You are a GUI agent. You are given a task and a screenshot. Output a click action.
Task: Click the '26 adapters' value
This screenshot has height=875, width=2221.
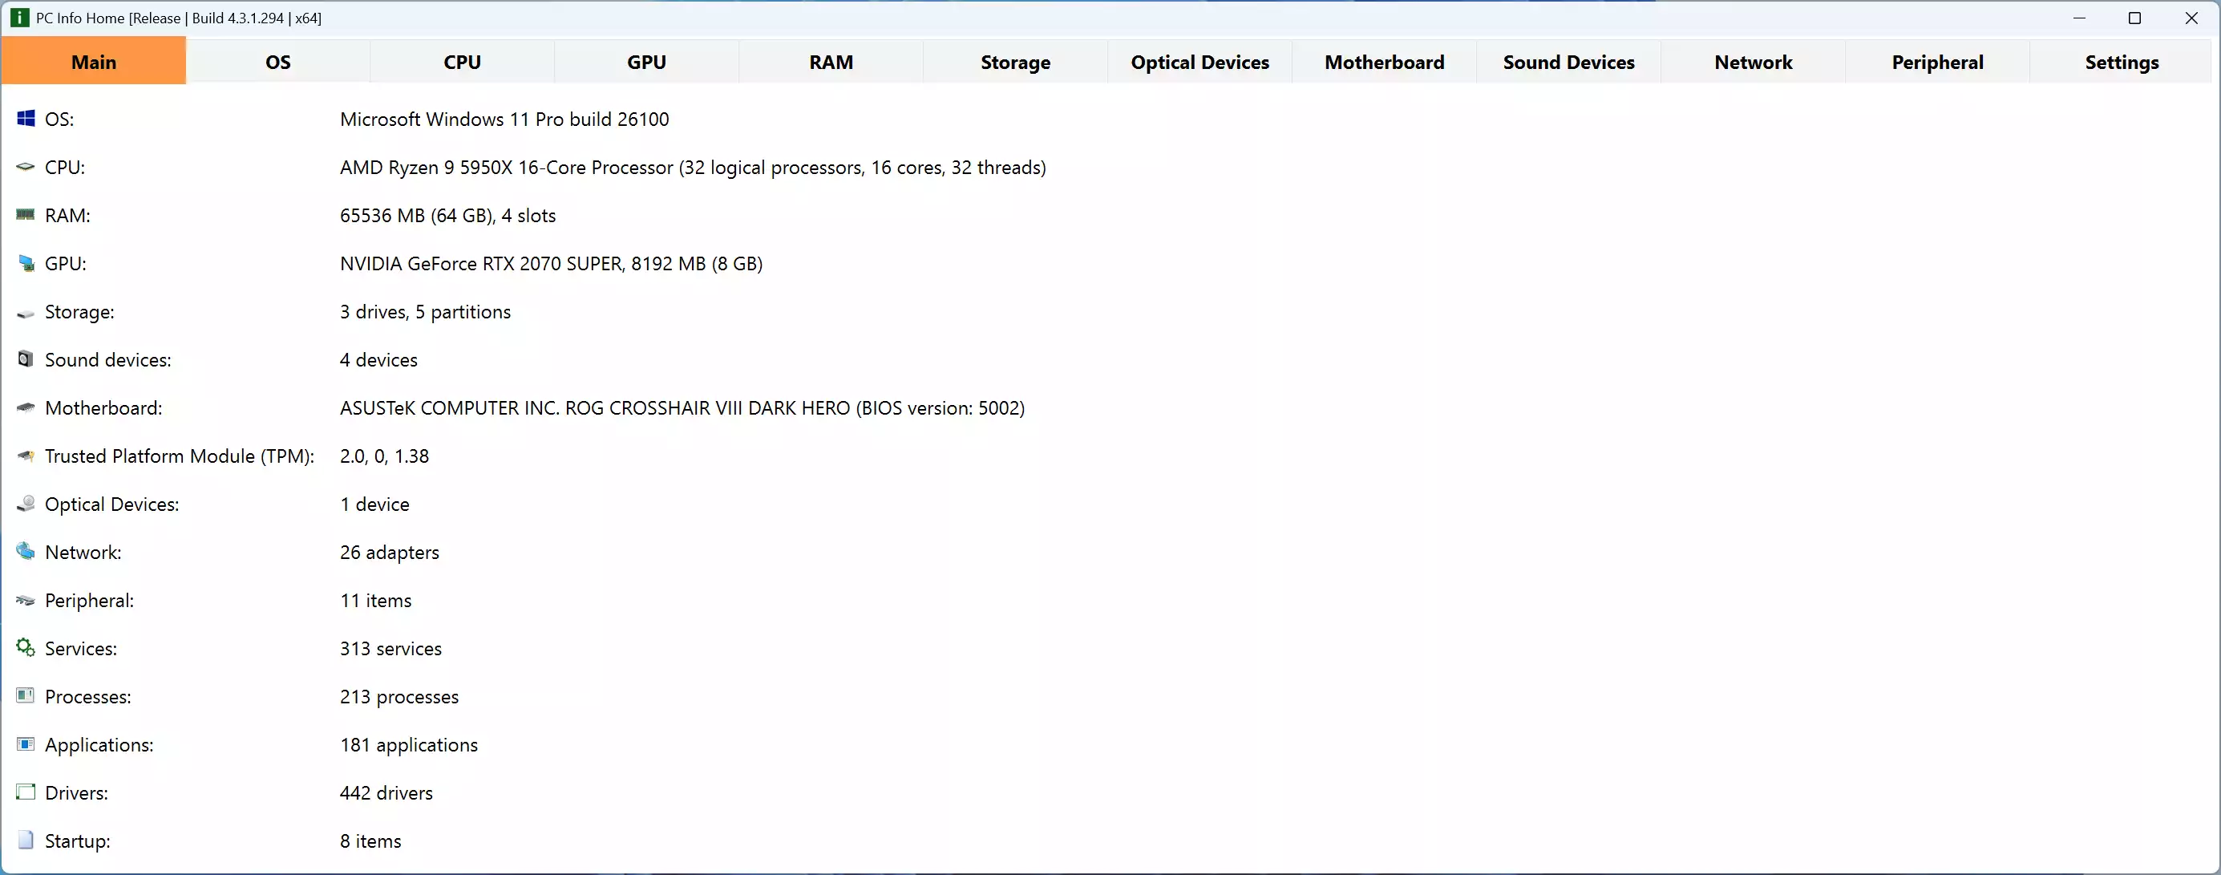point(390,553)
